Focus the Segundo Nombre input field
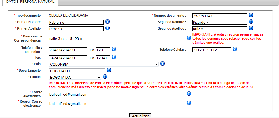This screenshot has height=118, width=279. [220, 22]
